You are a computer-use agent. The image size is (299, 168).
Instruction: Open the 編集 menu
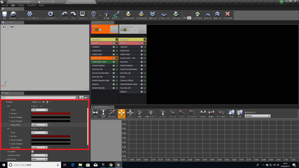click(13, 5)
